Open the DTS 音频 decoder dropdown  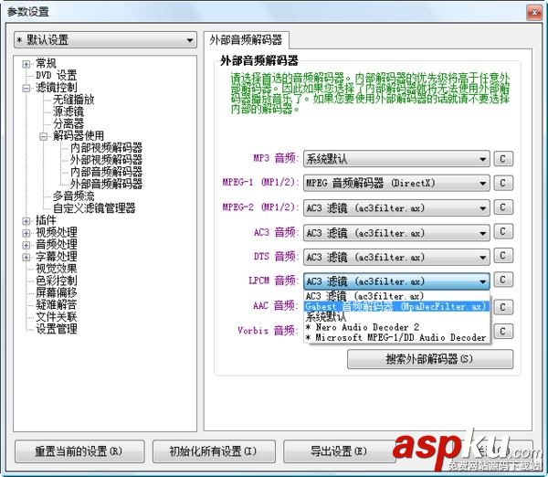396,257
